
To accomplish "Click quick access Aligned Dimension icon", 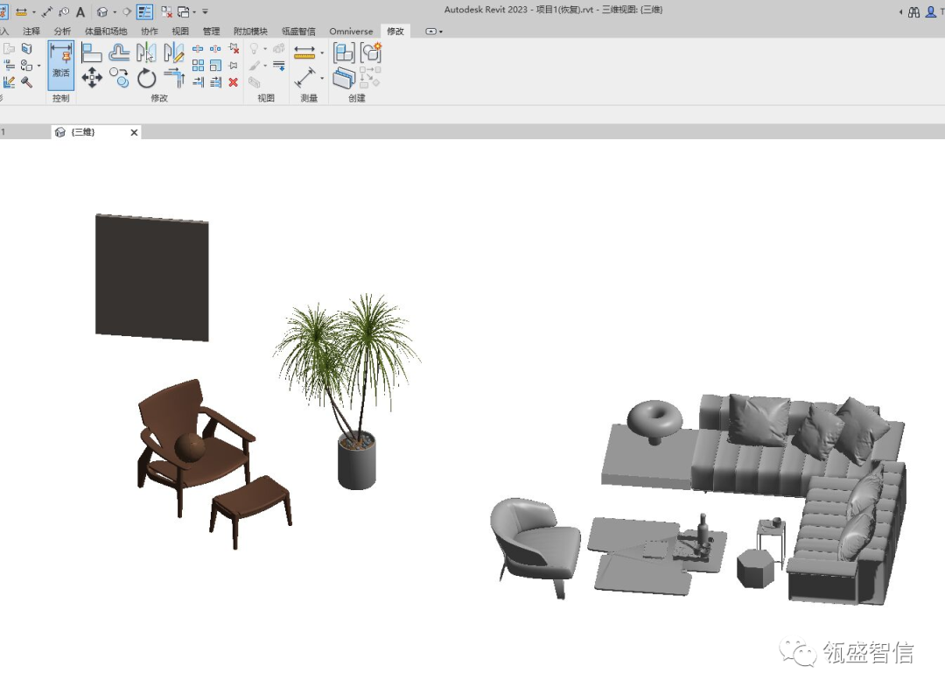I will [46, 11].
